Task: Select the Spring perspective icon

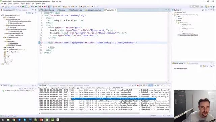Action: [206, 7]
